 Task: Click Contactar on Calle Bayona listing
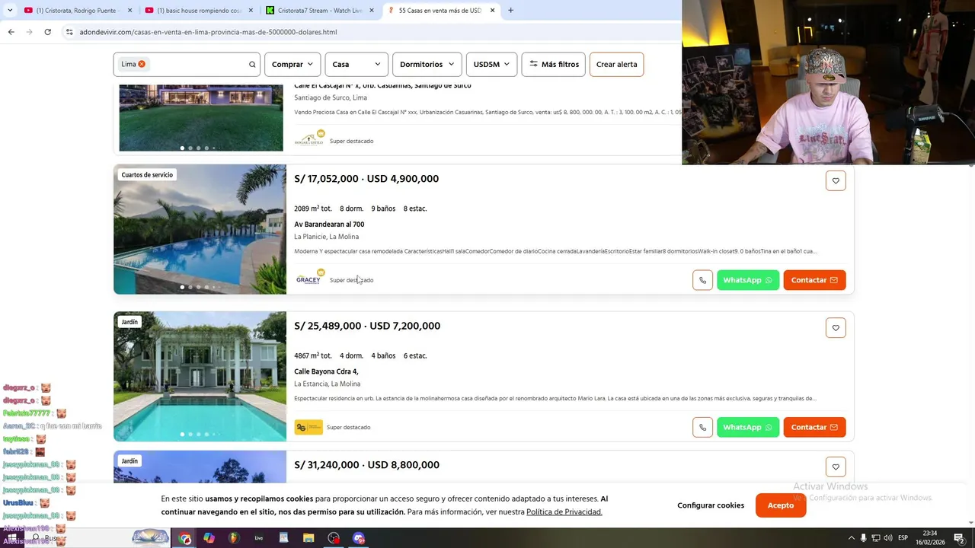(814, 427)
